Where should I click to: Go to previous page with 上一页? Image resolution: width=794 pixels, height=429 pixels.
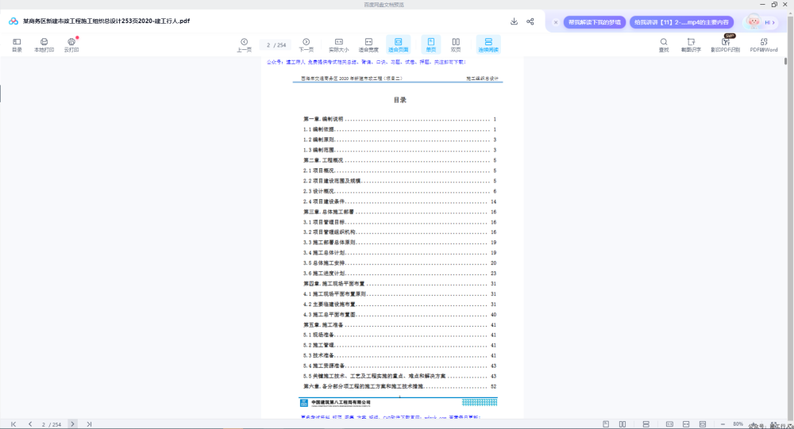click(x=244, y=45)
